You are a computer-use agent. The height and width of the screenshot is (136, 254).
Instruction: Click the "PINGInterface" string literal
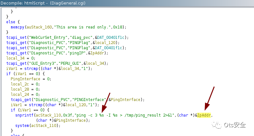tap(89, 99)
